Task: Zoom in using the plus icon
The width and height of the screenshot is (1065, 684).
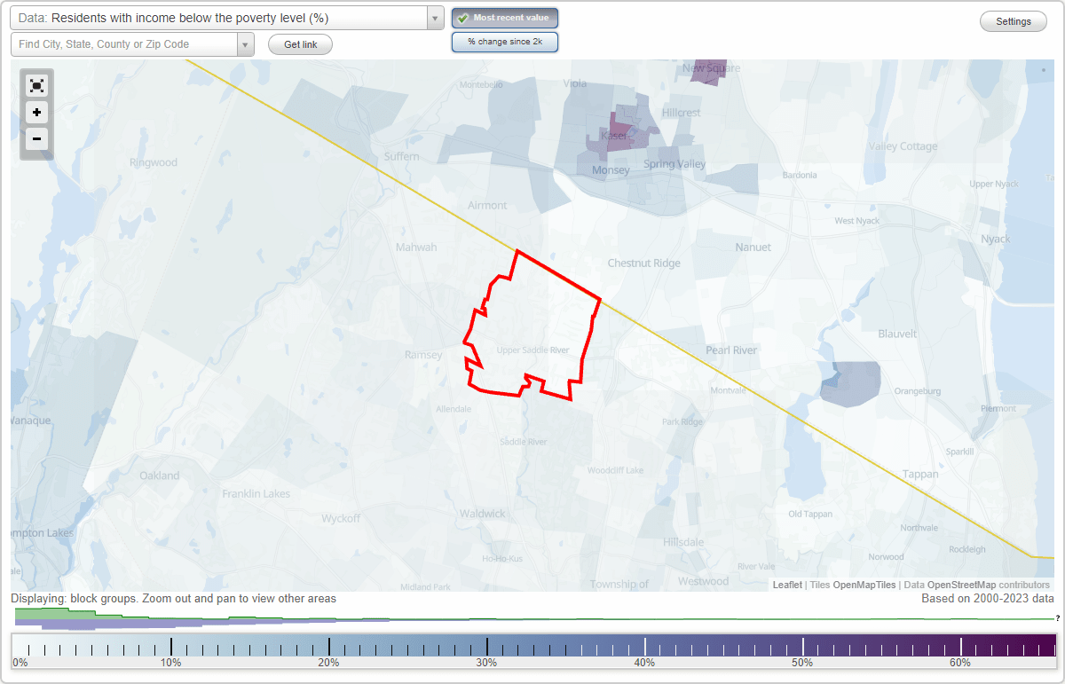Action: tap(36, 113)
